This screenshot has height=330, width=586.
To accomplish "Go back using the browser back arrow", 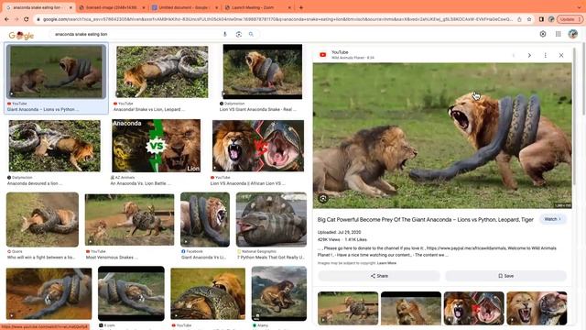I will coord(6,19).
